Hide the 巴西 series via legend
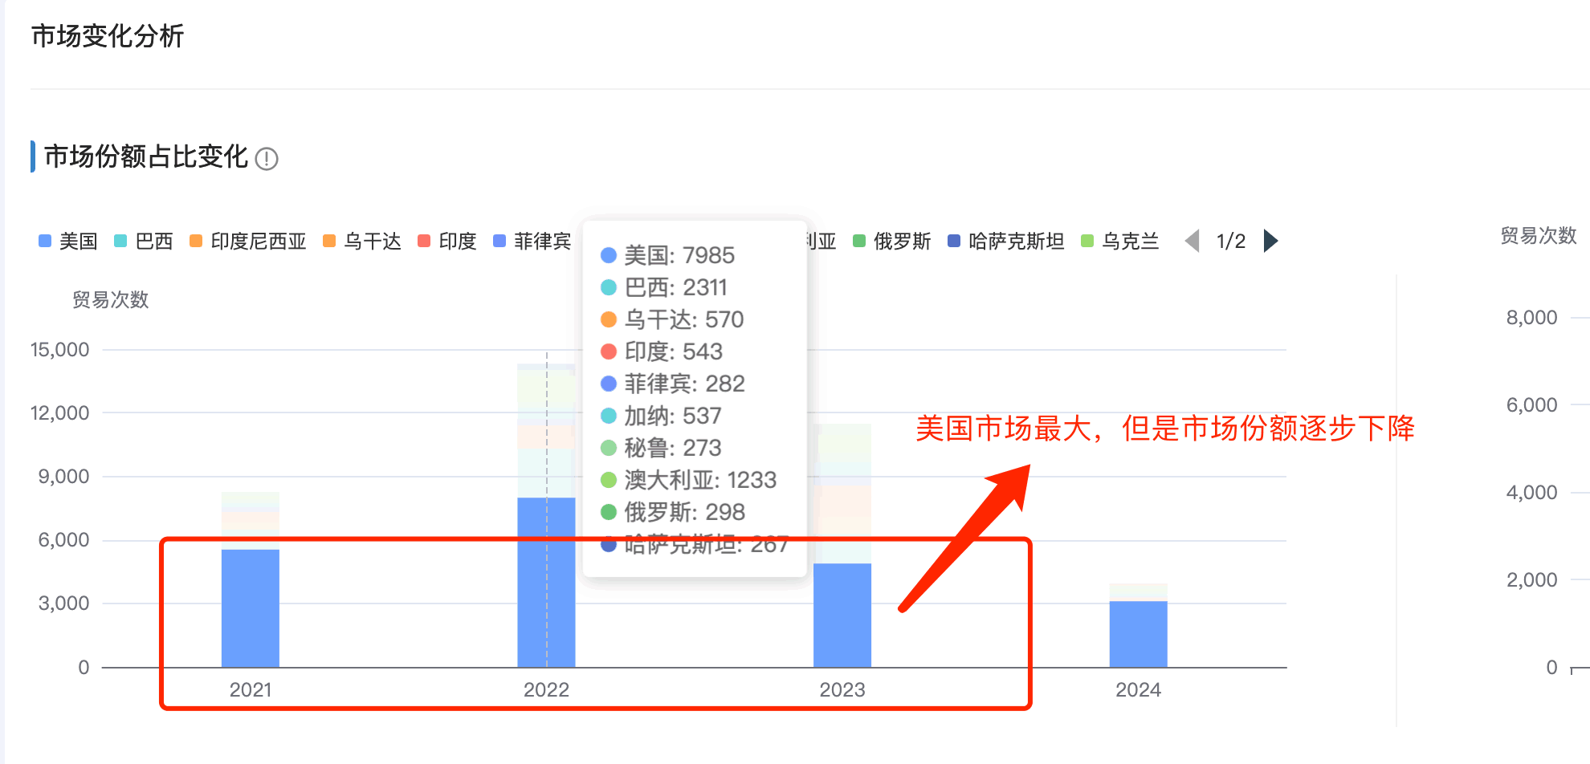 click(144, 241)
